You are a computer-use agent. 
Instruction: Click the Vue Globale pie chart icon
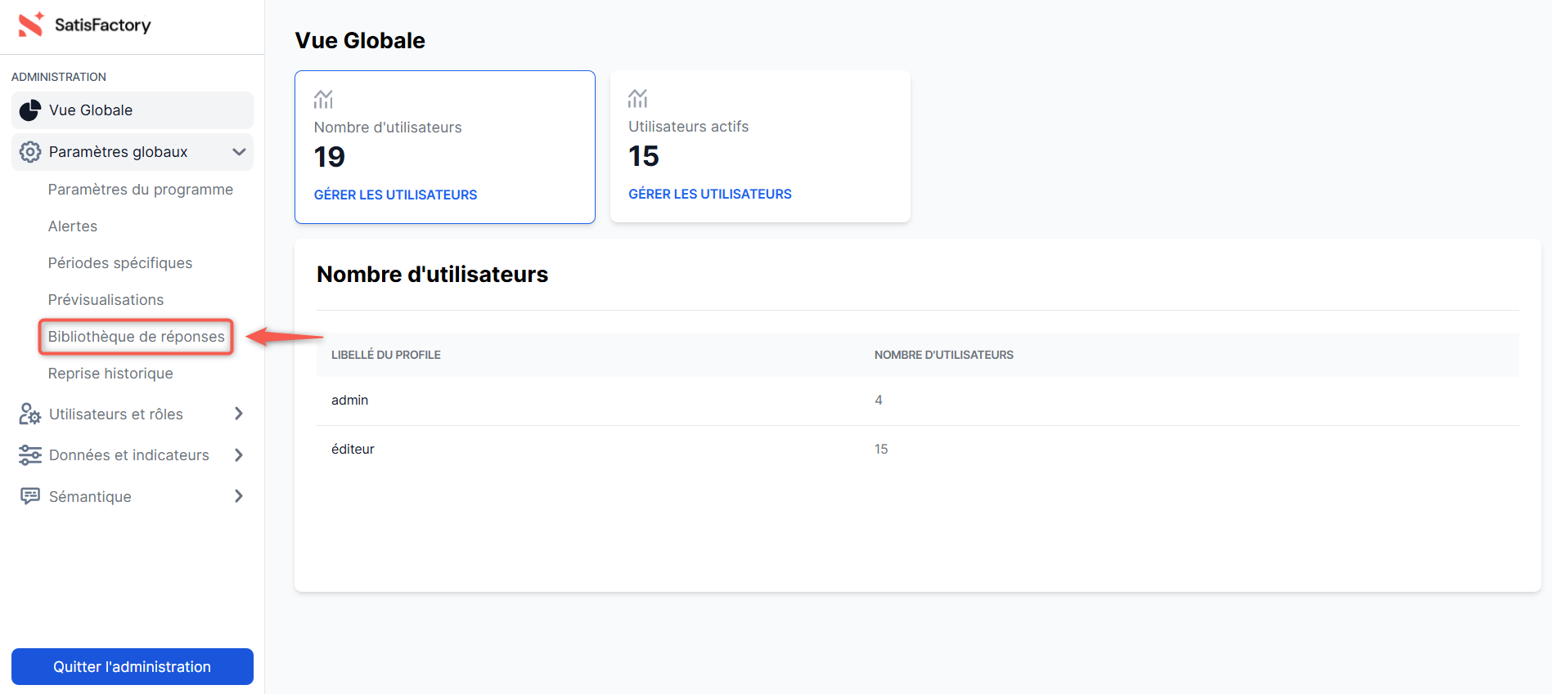[x=30, y=110]
